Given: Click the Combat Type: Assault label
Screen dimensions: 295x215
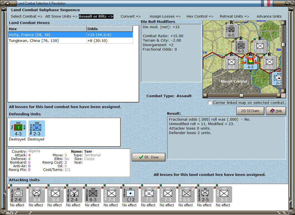Looking at the screenshot, I should point(169,96).
